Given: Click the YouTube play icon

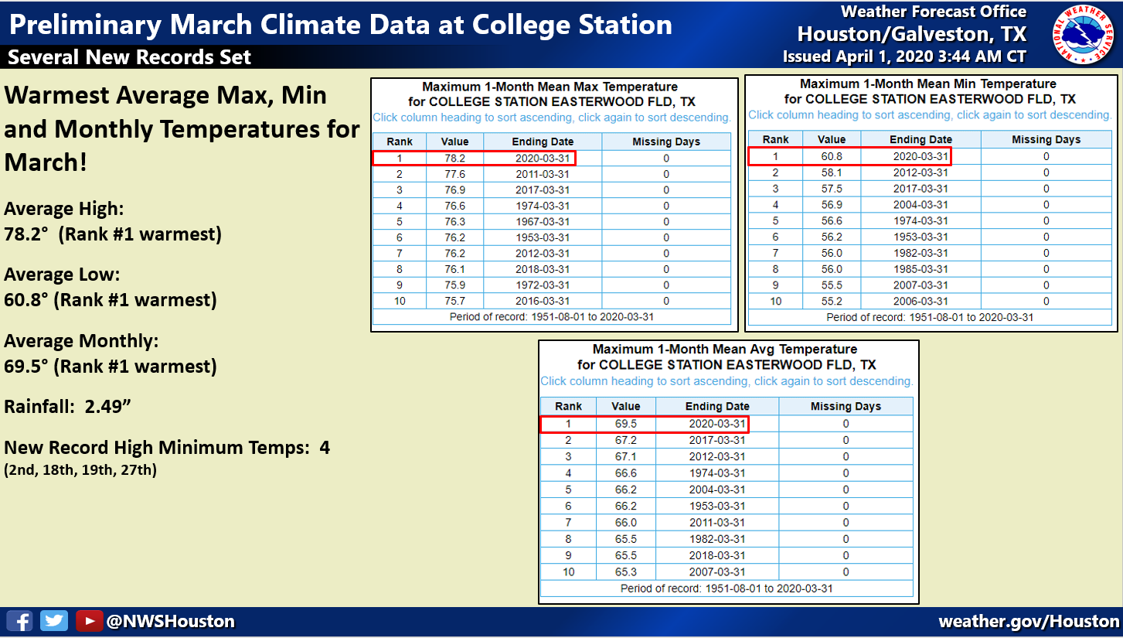Looking at the screenshot, I should click(90, 620).
